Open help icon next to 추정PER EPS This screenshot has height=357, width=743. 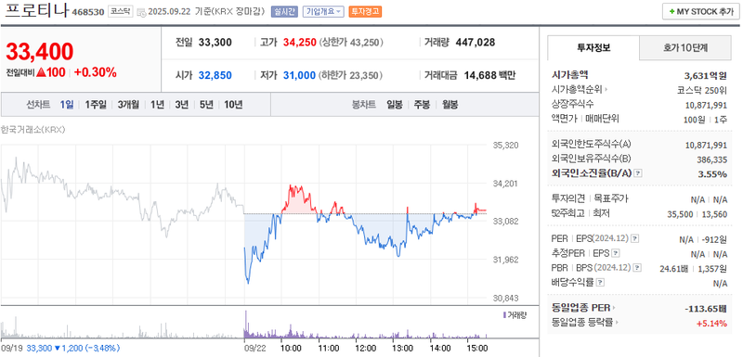pos(616,254)
